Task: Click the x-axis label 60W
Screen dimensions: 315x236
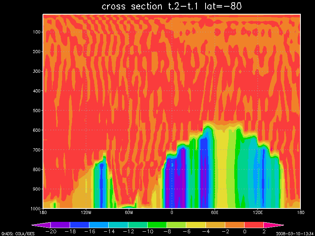Action: tap(129, 212)
